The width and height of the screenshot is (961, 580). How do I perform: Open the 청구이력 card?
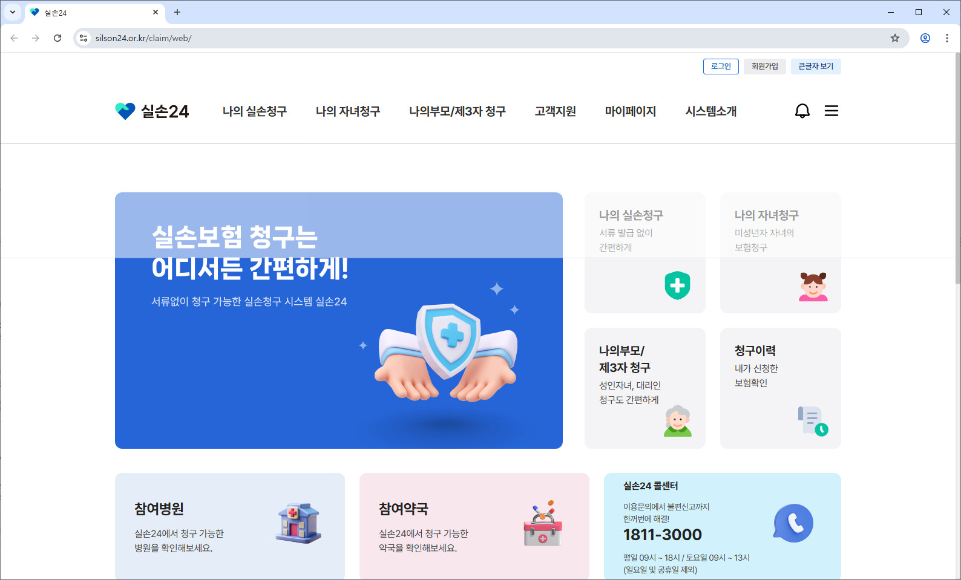coord(781,388)
